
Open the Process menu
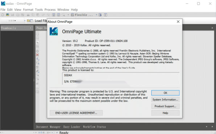click(50, 10)
